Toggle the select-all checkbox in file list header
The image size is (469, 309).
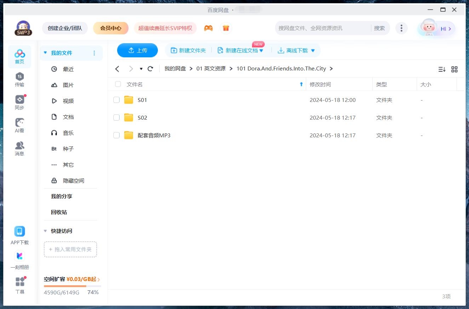pyautogui.click(x=118, y=84)
